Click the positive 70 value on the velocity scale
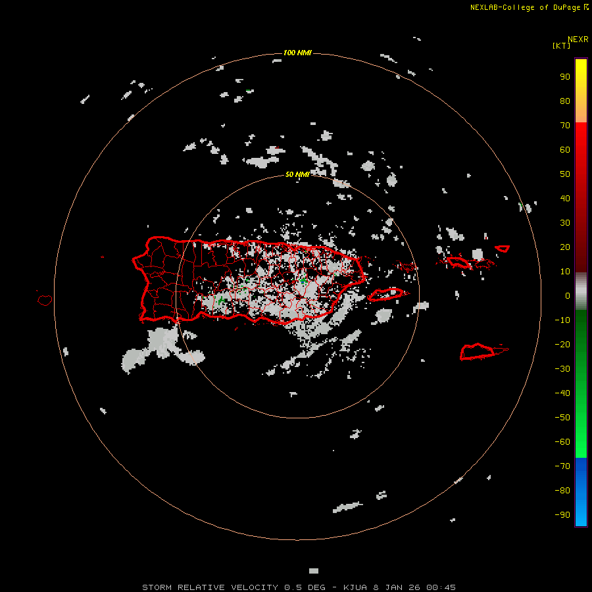The width and height of the screenshot is (592, 592). [565, 126]
